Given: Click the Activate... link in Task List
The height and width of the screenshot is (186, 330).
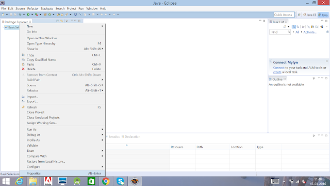Looking at the screenshot, I should 309,32.
